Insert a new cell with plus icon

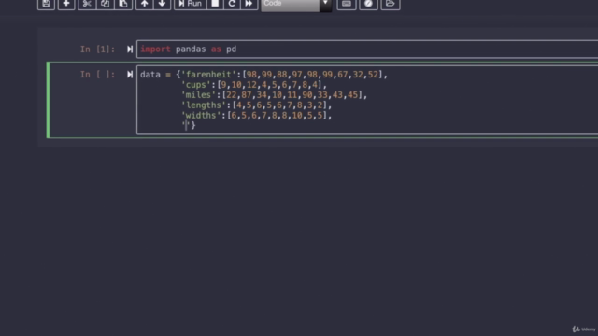tap(66, 4)
